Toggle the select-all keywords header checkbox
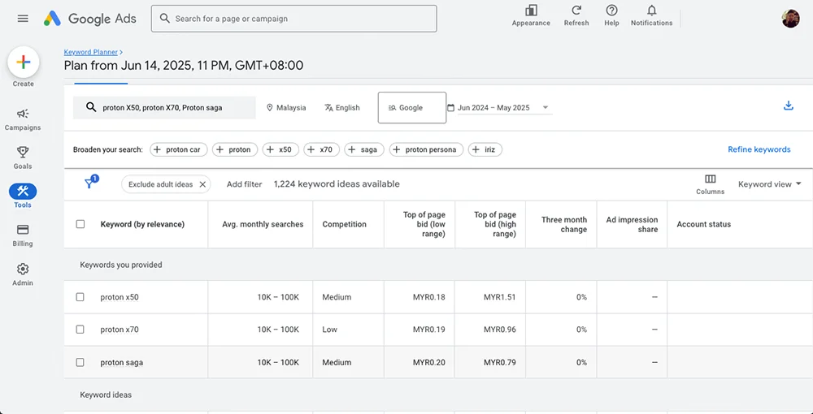Screen dimensions: 813x414 (x=80, y=224)
